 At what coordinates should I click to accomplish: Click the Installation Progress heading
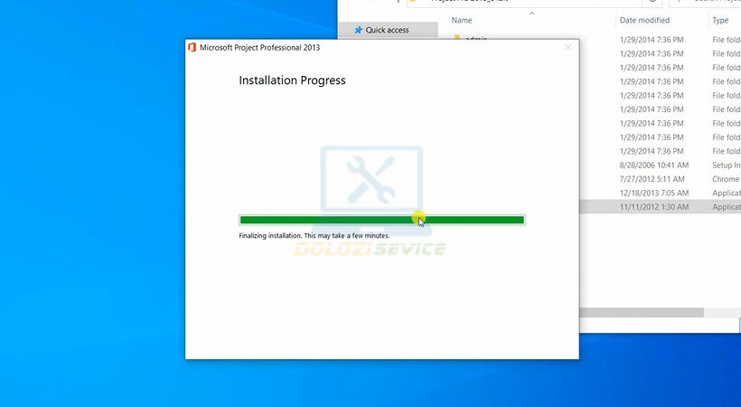click(292, 80)
